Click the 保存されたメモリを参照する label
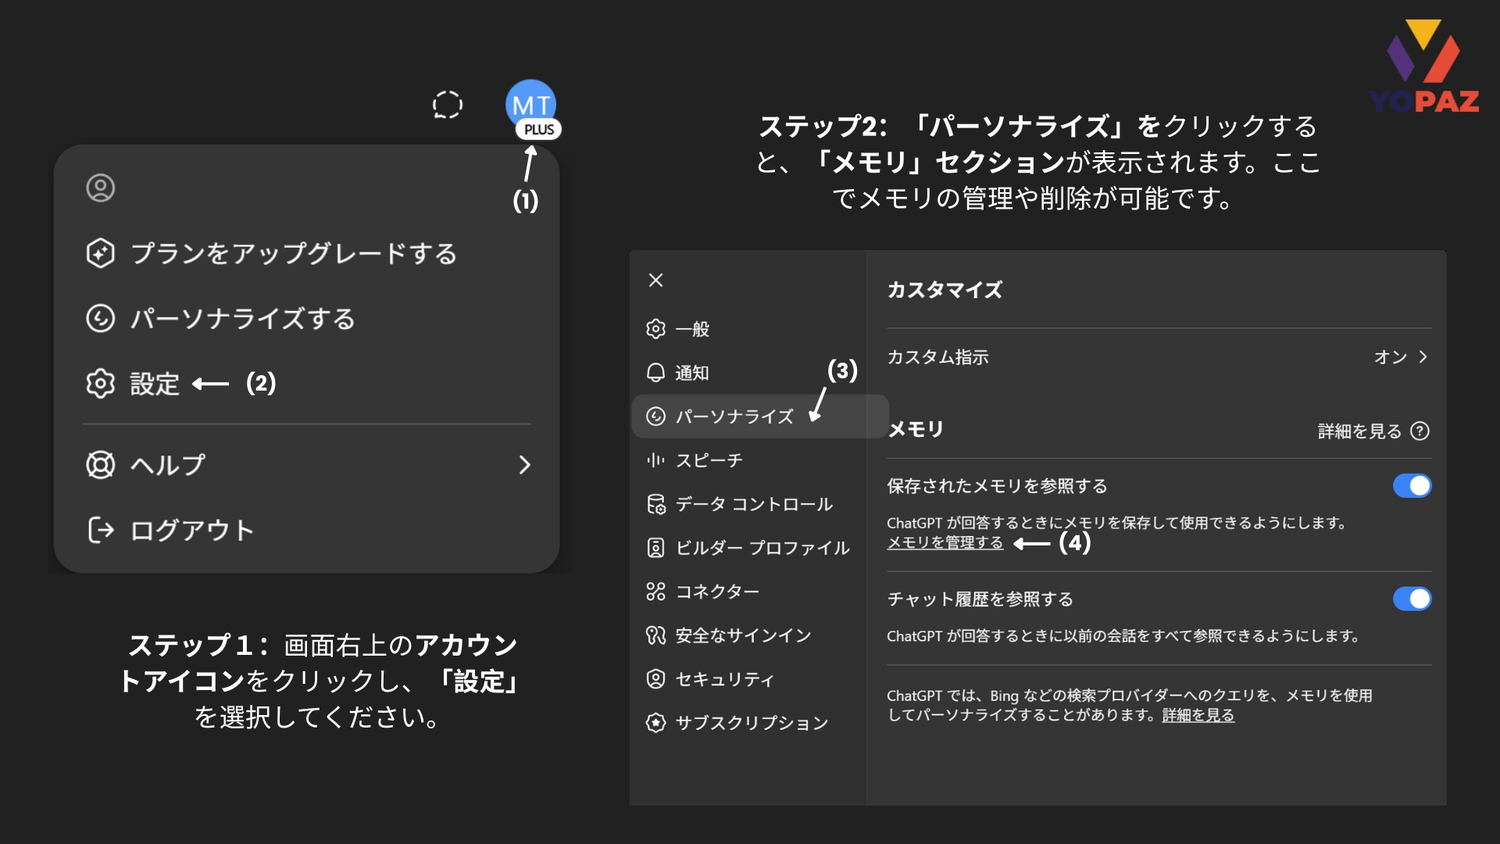Image resolution: width=1500 pixels, height=844 pixels. 997,486
